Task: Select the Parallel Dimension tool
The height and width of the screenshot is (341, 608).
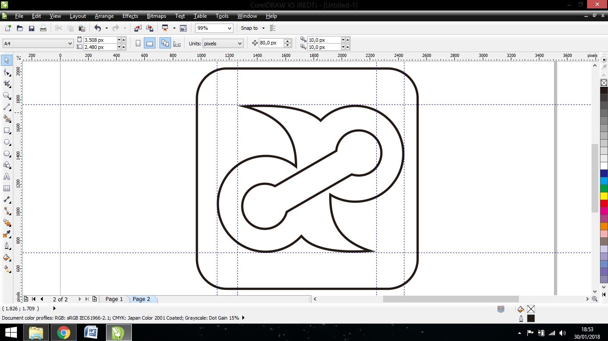Action: (x=7, y=200)
